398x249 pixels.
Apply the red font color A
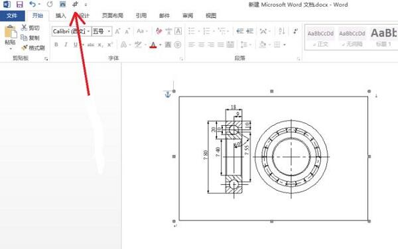[153, 45]
